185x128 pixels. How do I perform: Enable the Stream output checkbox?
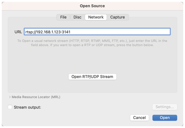coord(10,107)
